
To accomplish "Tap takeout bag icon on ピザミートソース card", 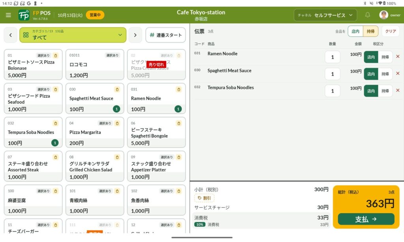I will pyautogui.click(x=55, y=55).
